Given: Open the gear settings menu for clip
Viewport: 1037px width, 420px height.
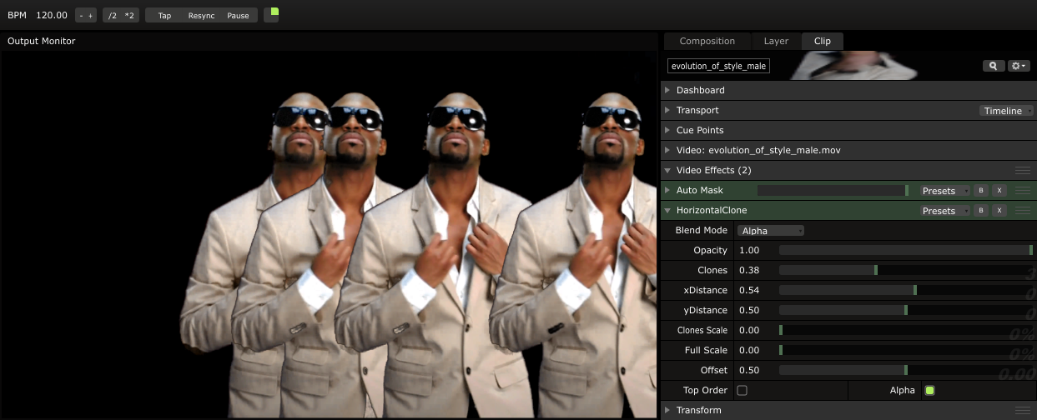Looking at the screenshot, I should [1018, 66].
